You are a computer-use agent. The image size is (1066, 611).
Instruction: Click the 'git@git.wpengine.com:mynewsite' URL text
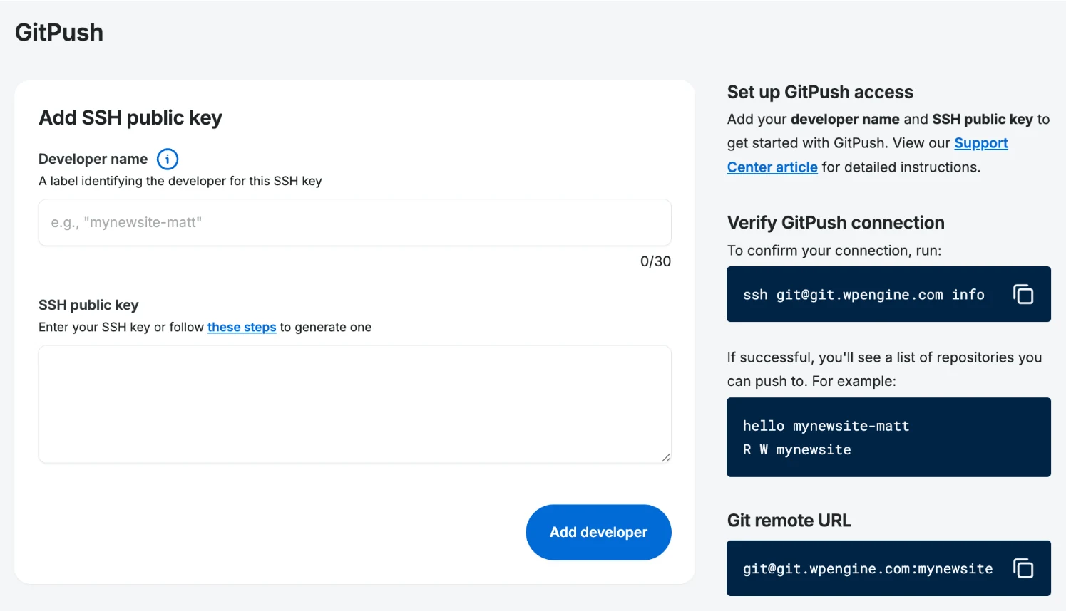868,568
